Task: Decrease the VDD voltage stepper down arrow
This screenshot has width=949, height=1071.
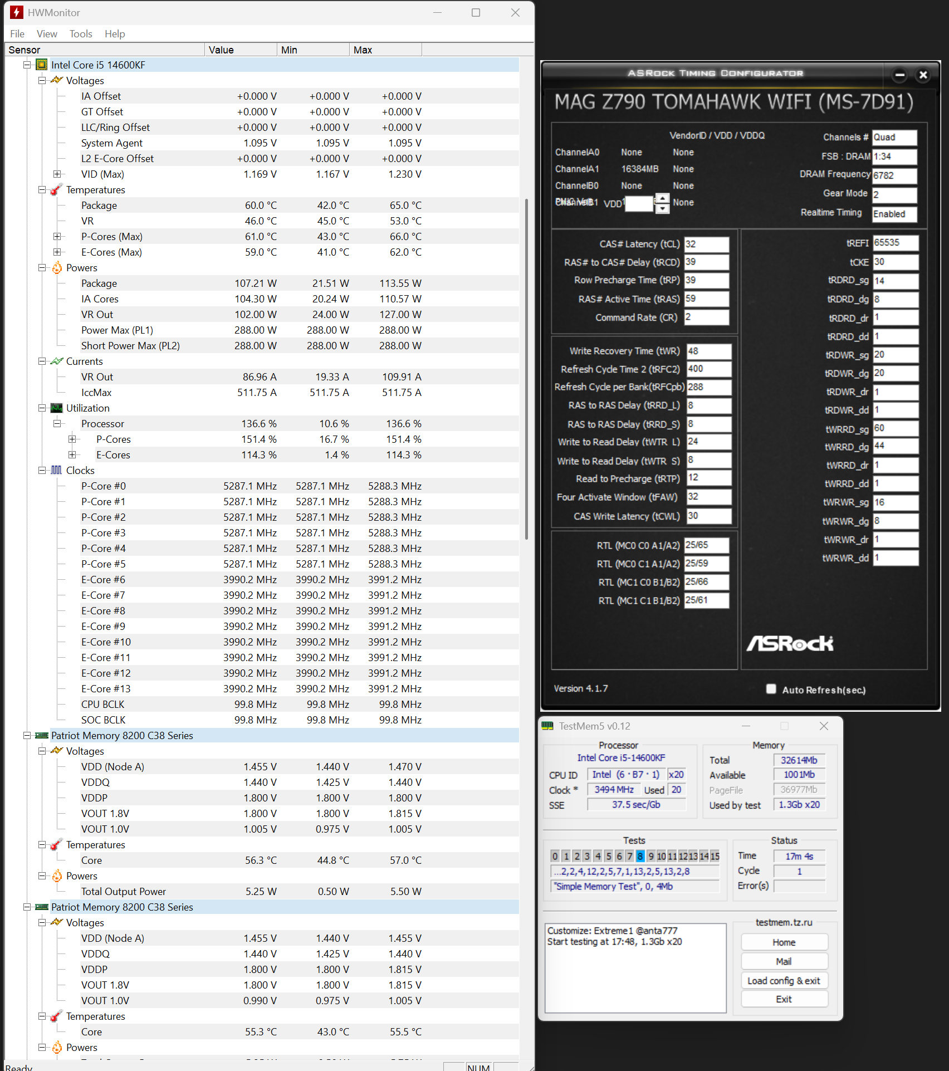Action: pyautogui.click(x=662, y=208)
